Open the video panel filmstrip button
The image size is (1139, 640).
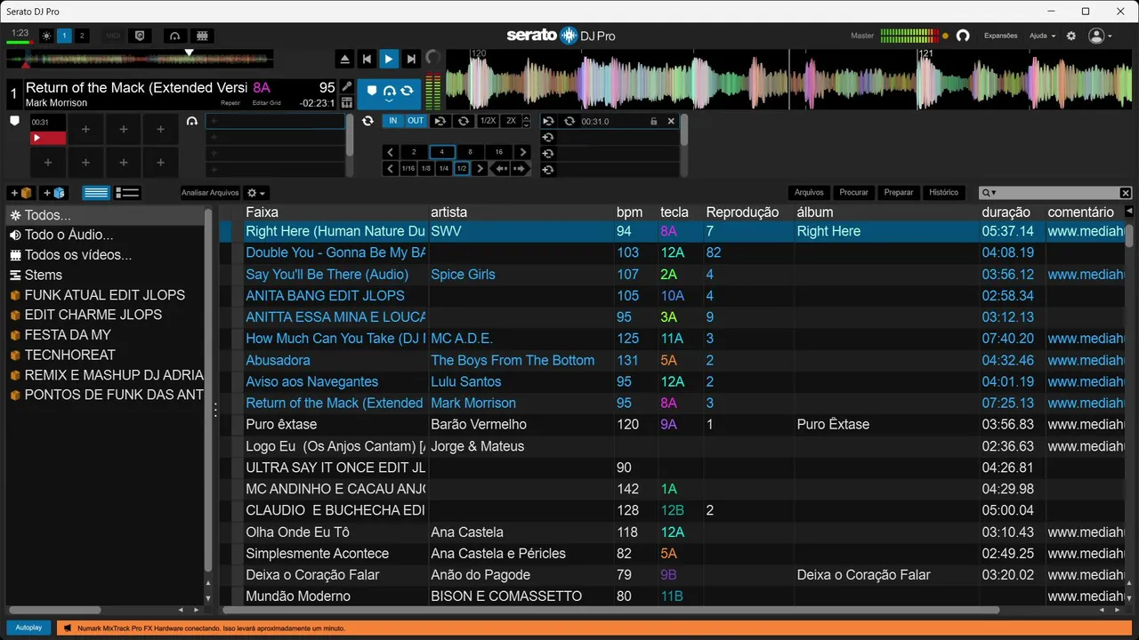pyautogui.click(x=202, y=36)
